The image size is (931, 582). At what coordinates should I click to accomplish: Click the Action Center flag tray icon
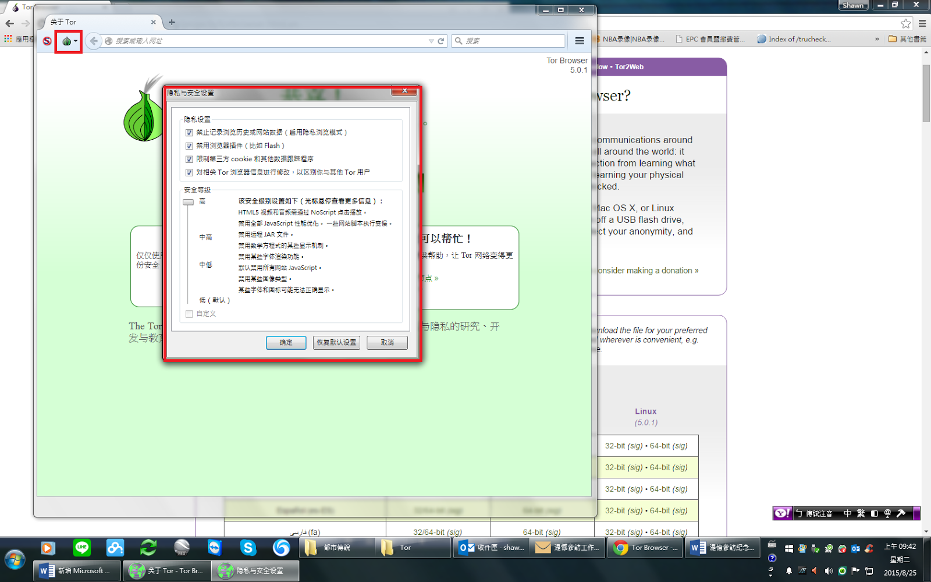click(855, 572)
